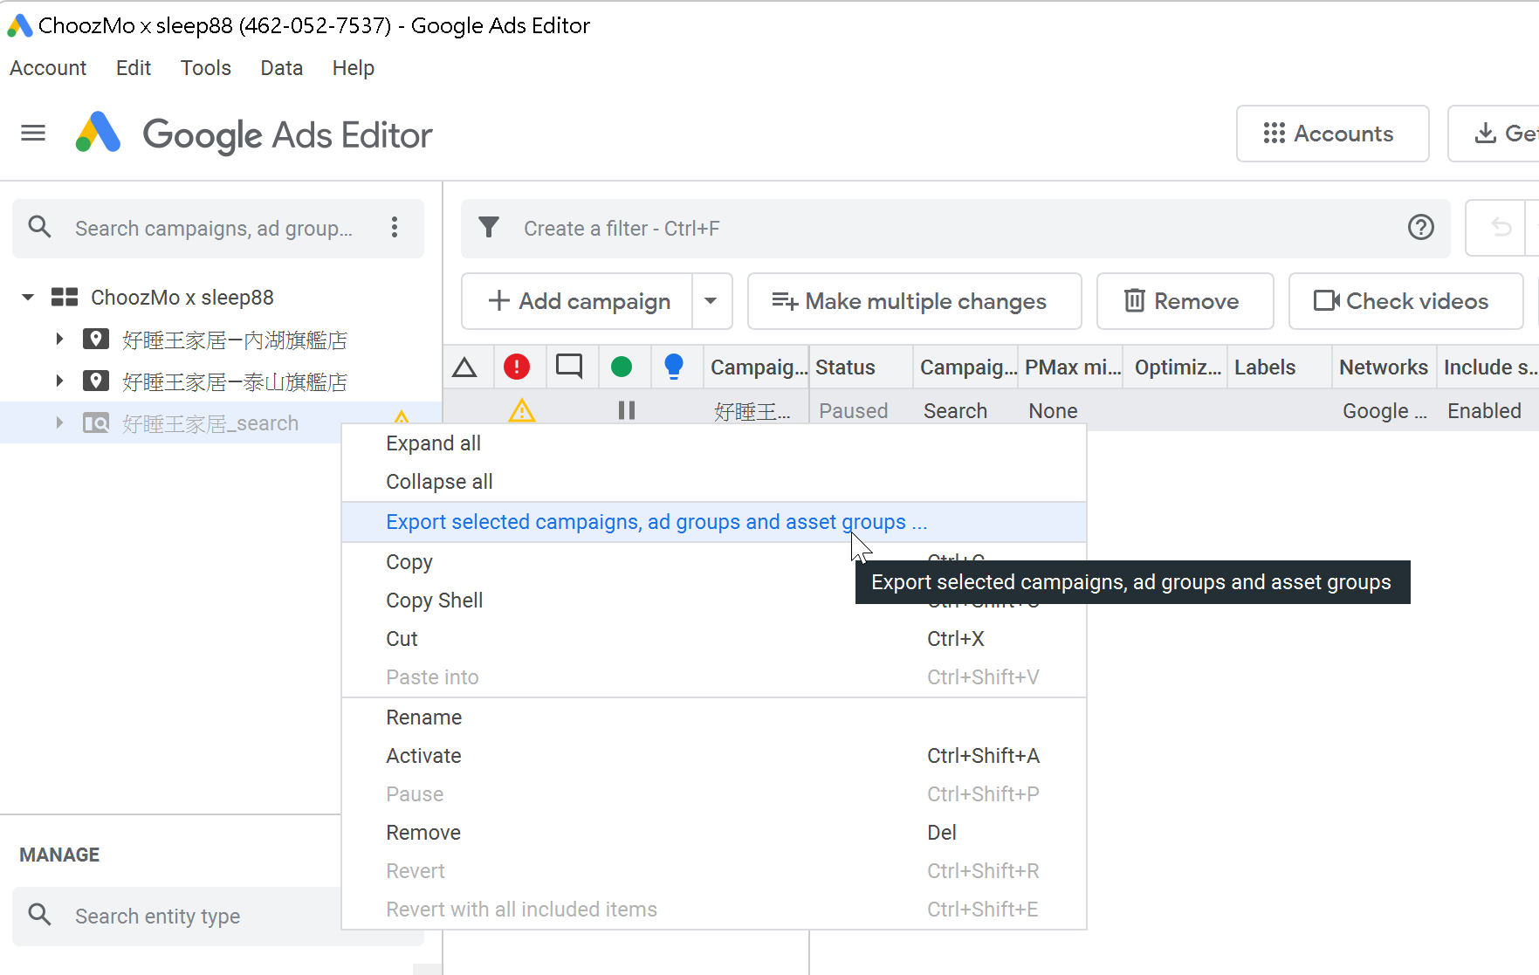The width and height of the screenshot is (1539, 975).
Task: Click the warning triangle column header
Action: pos(465,367)
